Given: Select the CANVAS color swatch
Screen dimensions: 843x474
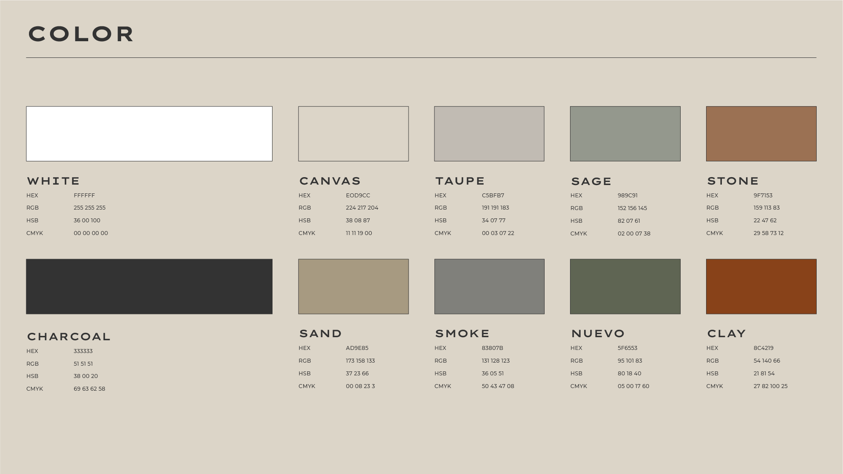Looking at the screenshot, I should 353,133.
